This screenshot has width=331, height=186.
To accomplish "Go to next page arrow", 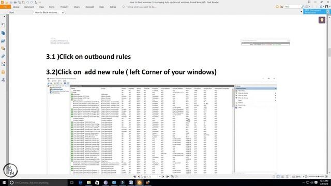I will [x=163, y=177].
